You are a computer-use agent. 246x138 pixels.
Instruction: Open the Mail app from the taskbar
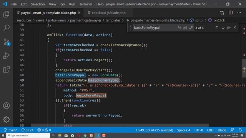pyautogui.click(x=72, y=135)
